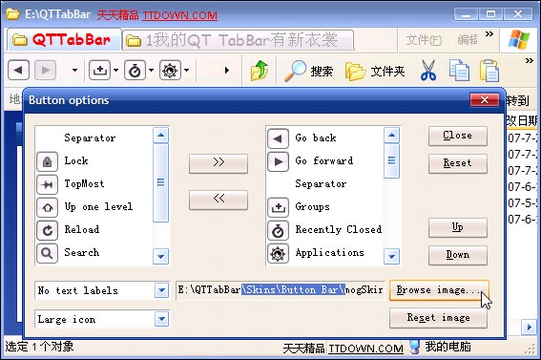Click the right list scrollbar thumb
541x360 pixels.
(391, 160)
